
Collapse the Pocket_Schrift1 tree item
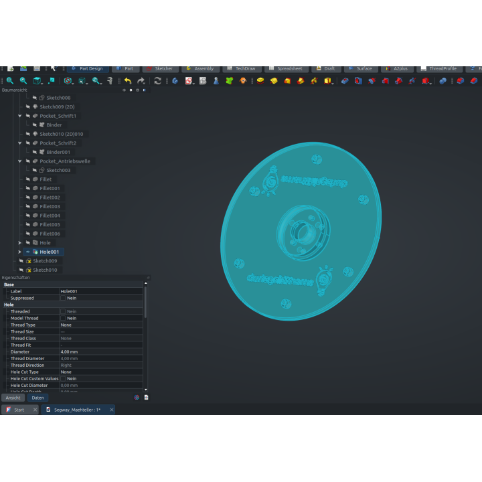[x=19, y=116]
